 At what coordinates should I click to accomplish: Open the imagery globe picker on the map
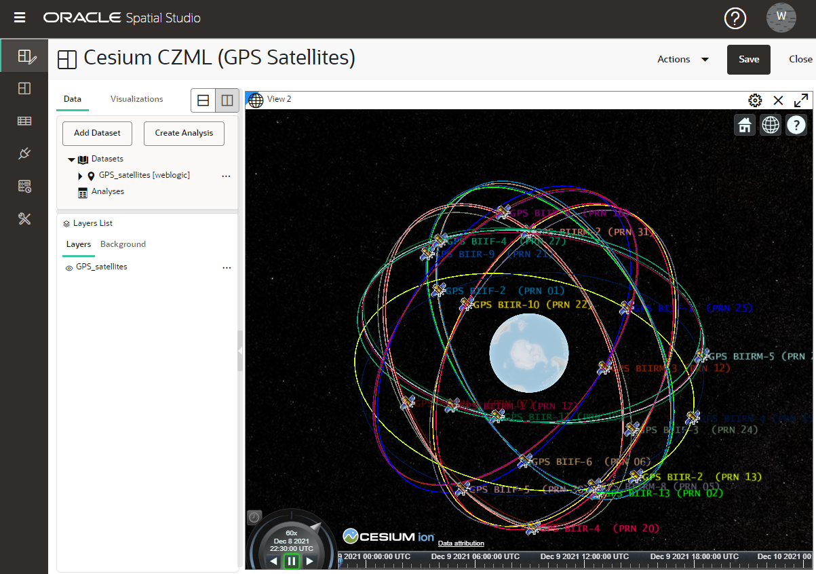[770, 125]
